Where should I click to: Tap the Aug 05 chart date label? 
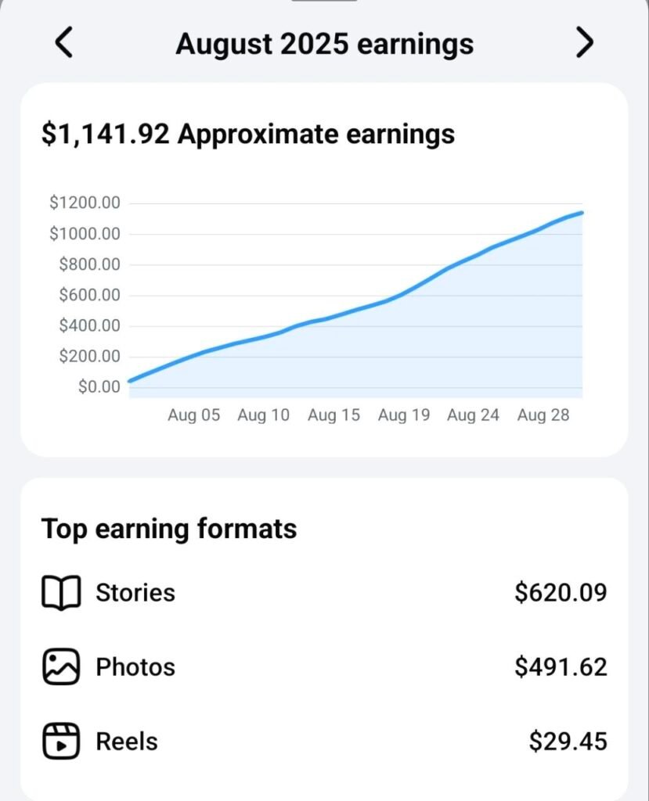193,415
